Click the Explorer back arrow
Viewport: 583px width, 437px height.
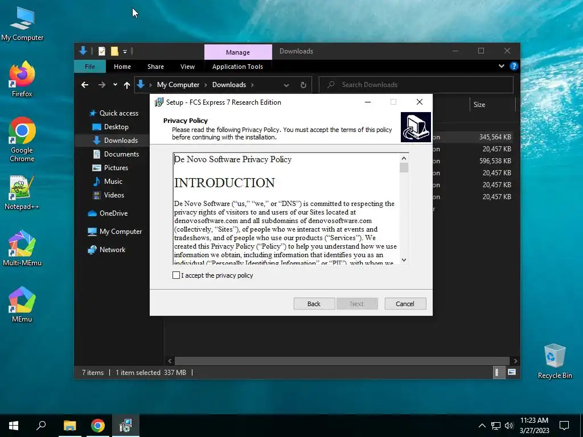point(85,85)
